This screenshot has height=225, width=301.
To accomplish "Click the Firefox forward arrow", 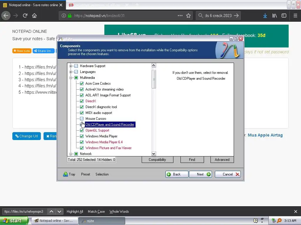I will coord(16,16).
